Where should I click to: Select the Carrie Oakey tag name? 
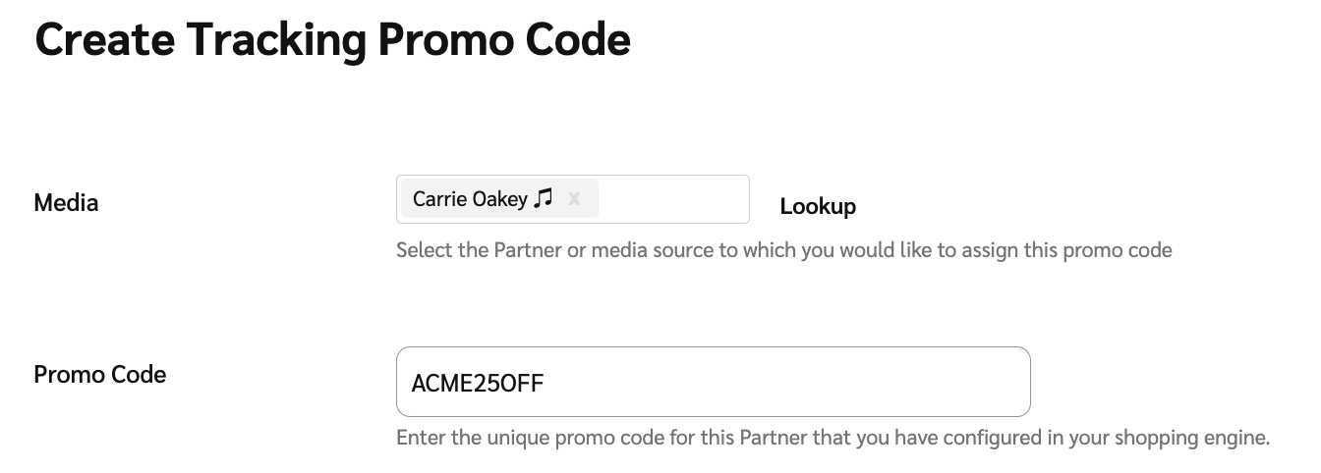coord(470,199)
